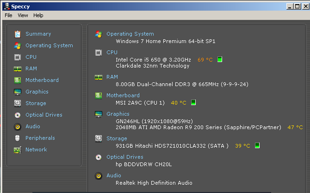
Task: Click the green temperature indicator next to storage 39 °C
Action: click(257, 145)
